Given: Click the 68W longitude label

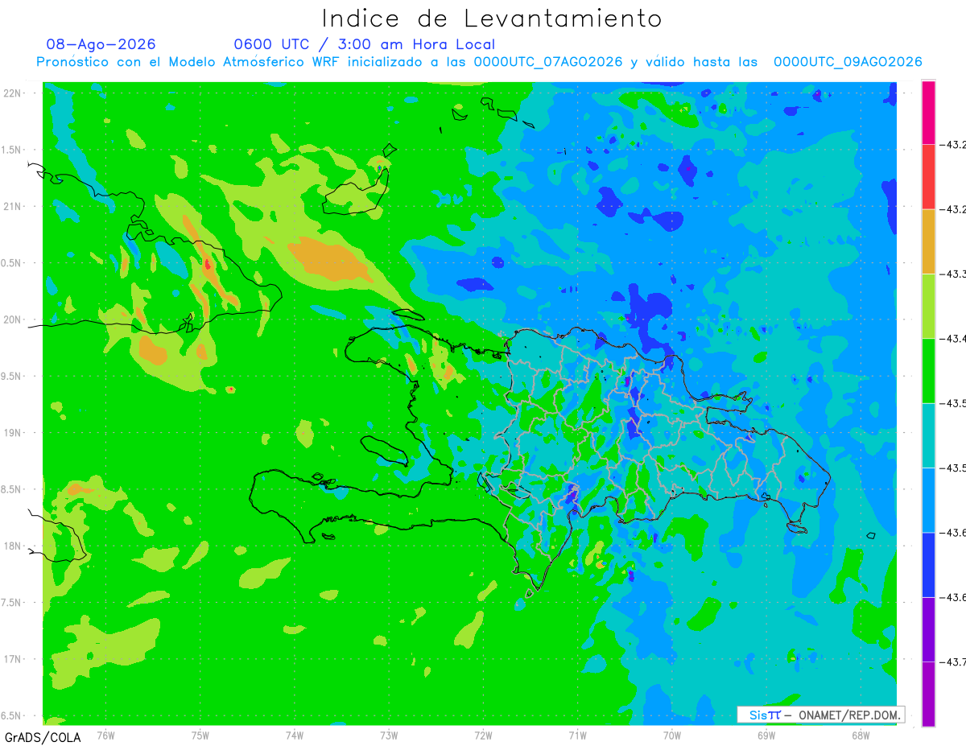Looking at the screenshot, I should 860,735.
